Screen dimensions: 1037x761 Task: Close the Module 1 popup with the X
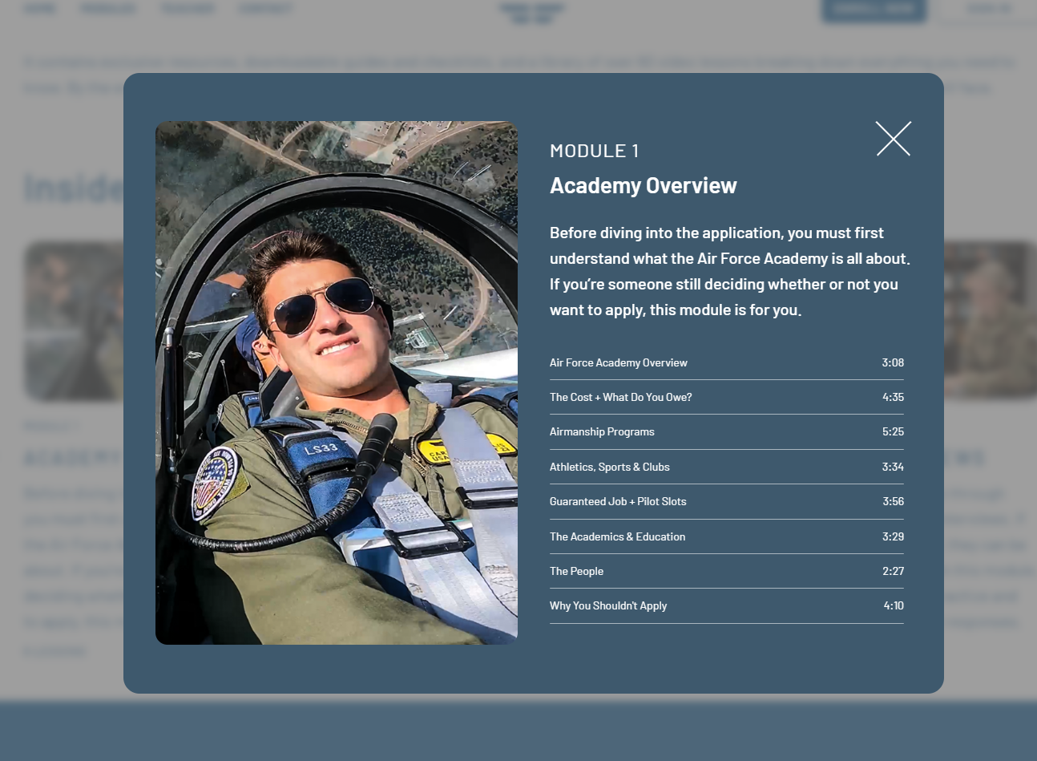[894, 139]
